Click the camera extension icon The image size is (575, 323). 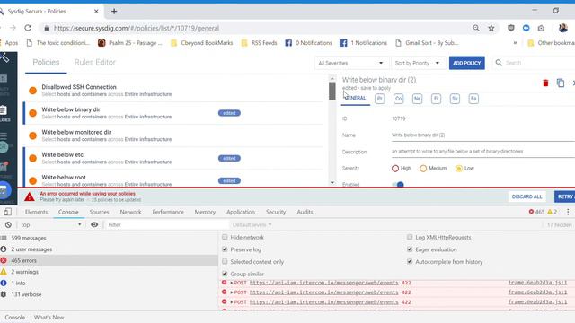(541, 28)
